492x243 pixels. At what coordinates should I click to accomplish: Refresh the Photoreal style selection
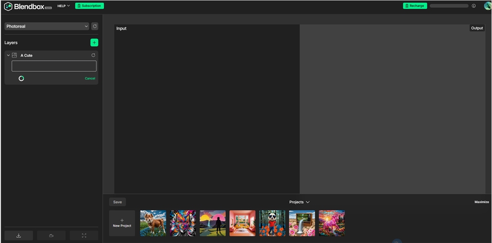[95, 26]
